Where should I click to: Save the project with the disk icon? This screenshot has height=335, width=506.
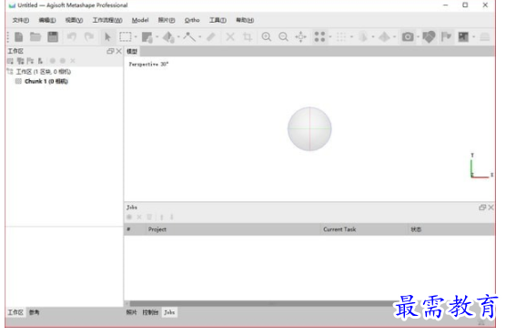click(x=53, y=36)
